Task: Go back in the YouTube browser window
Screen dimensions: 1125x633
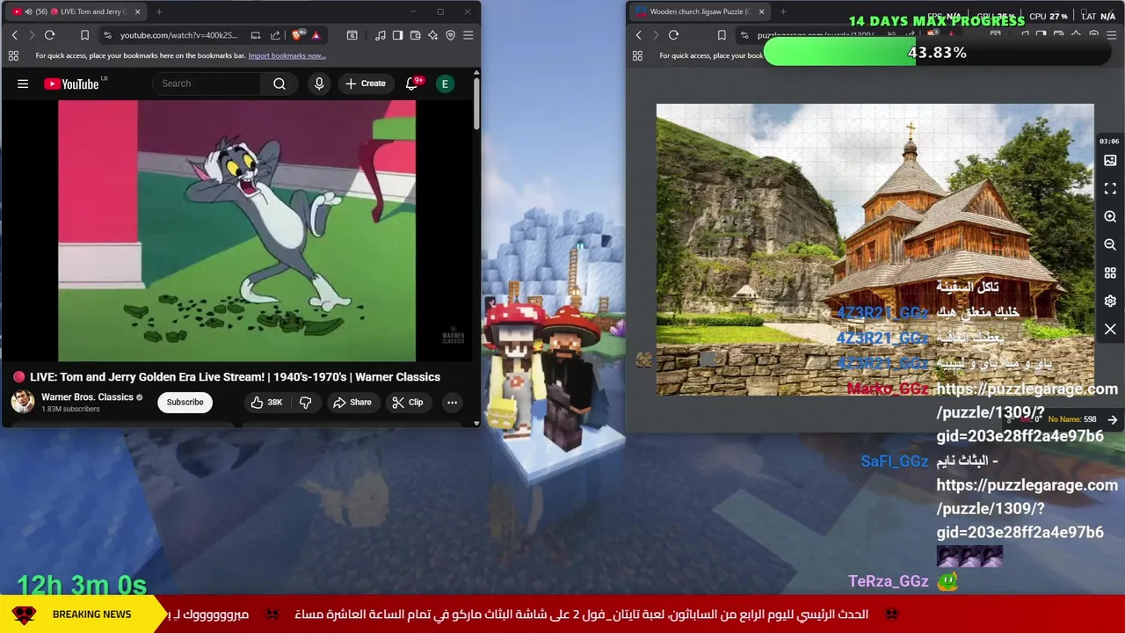Action: point(14,35)
